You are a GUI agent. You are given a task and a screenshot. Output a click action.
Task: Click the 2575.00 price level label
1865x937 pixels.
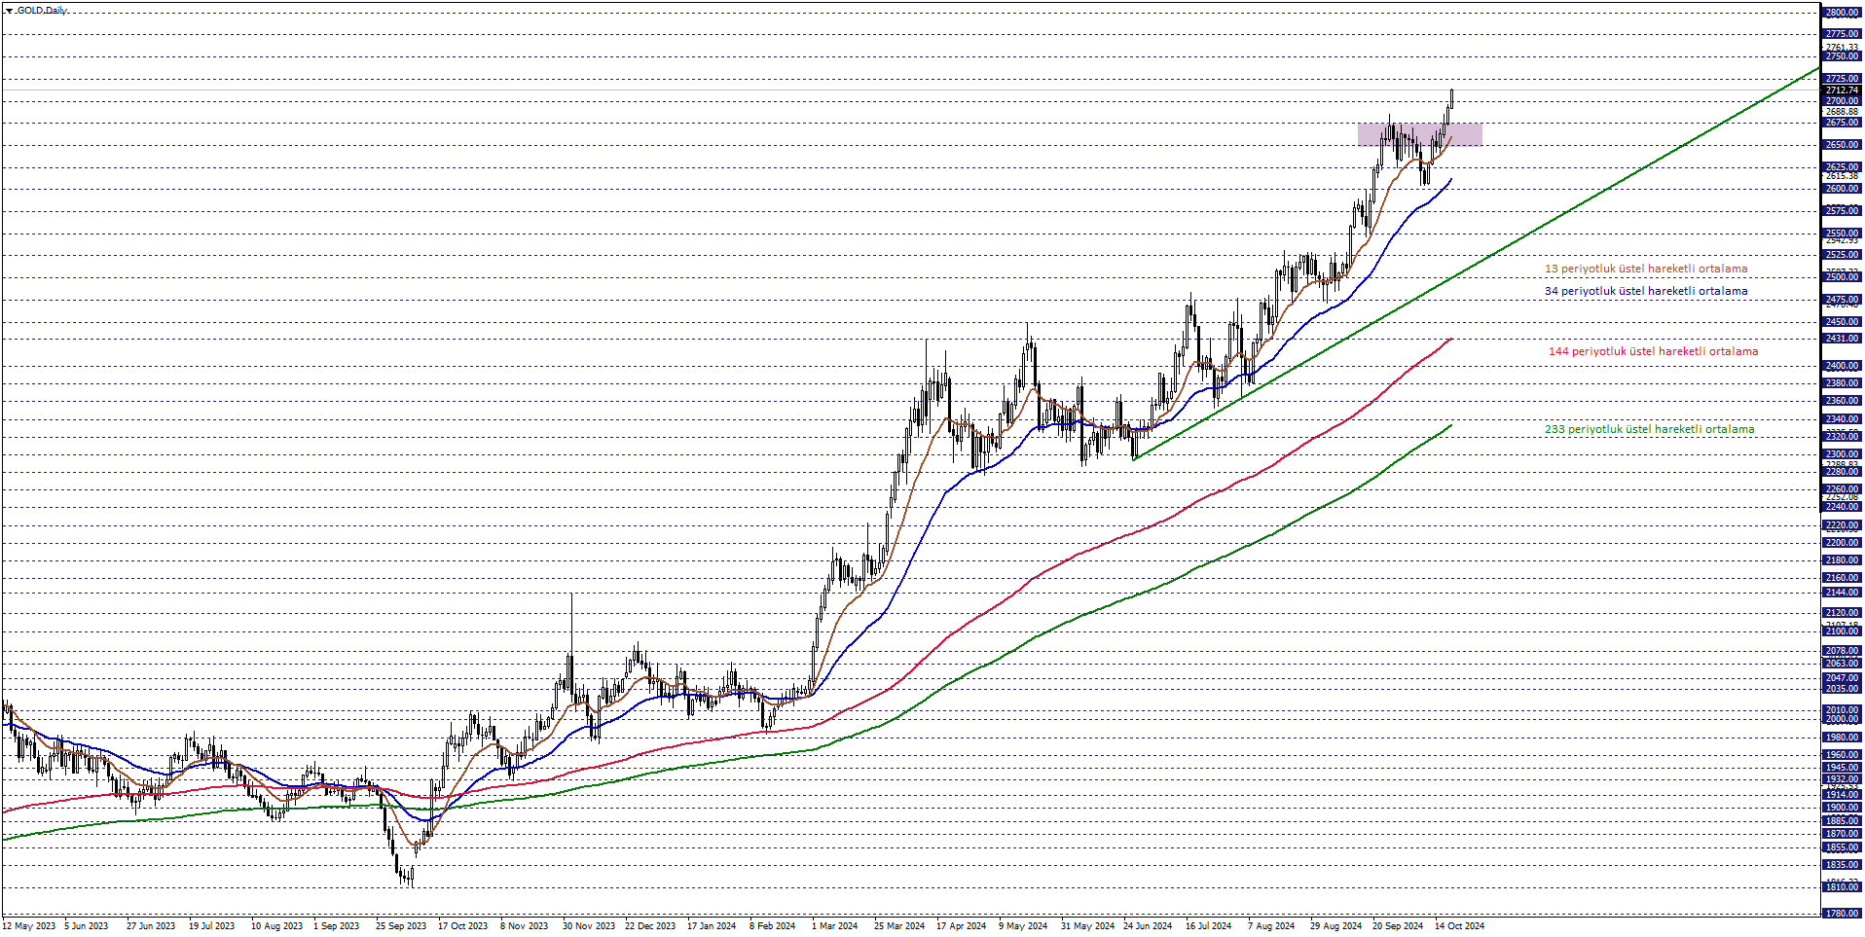pyautogui.click(x=1842, y=211)
